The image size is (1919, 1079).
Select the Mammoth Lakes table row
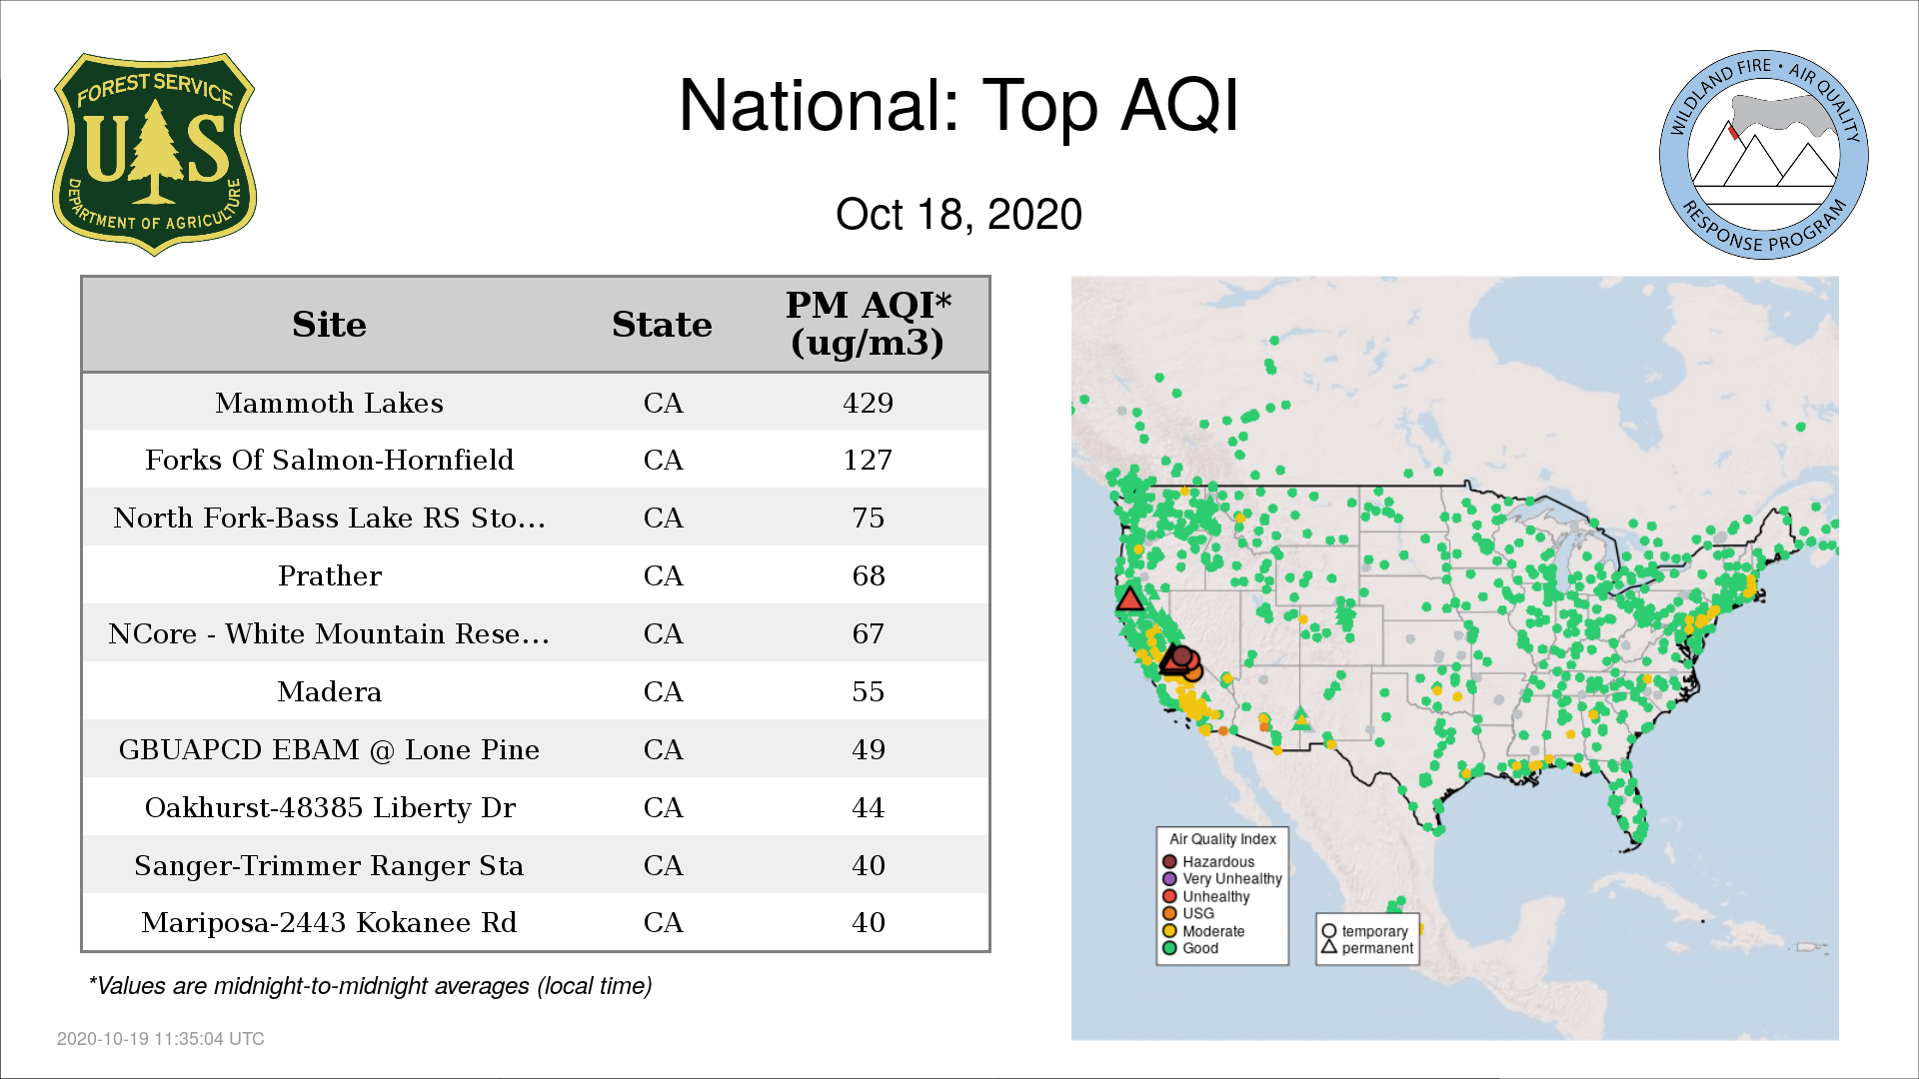(536, 403)
